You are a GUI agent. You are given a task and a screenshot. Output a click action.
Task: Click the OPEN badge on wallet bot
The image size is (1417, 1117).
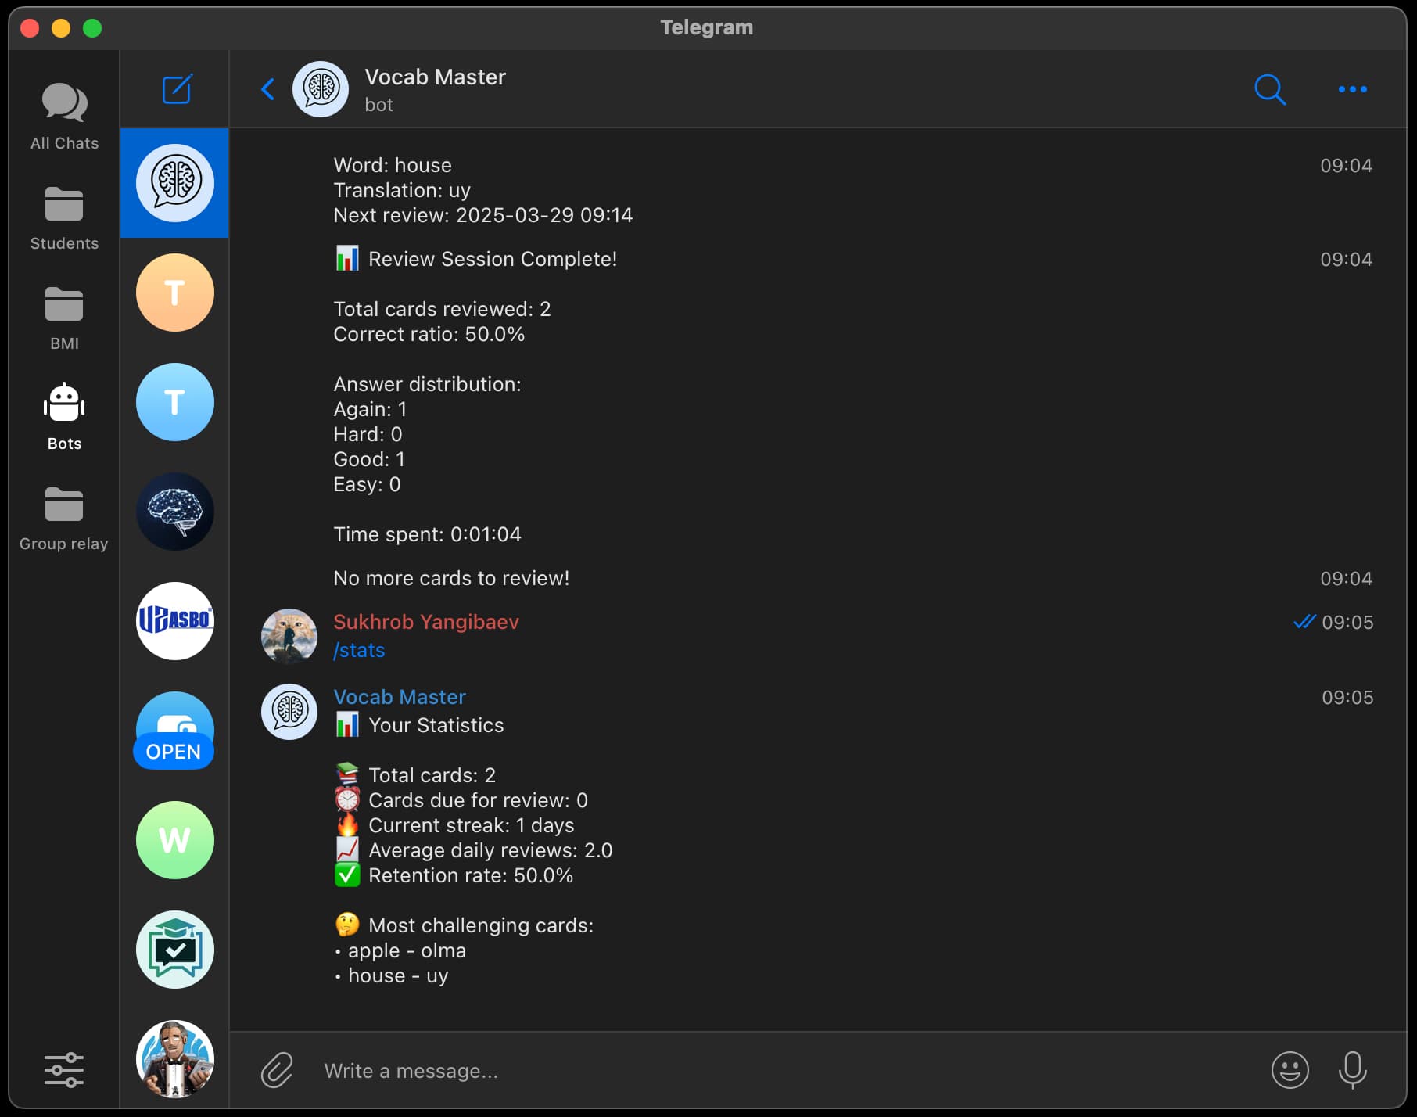click(x=174, y=752)
